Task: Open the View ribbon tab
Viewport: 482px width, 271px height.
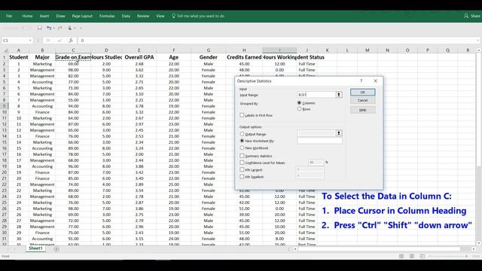Action: (x=160, y=16)
